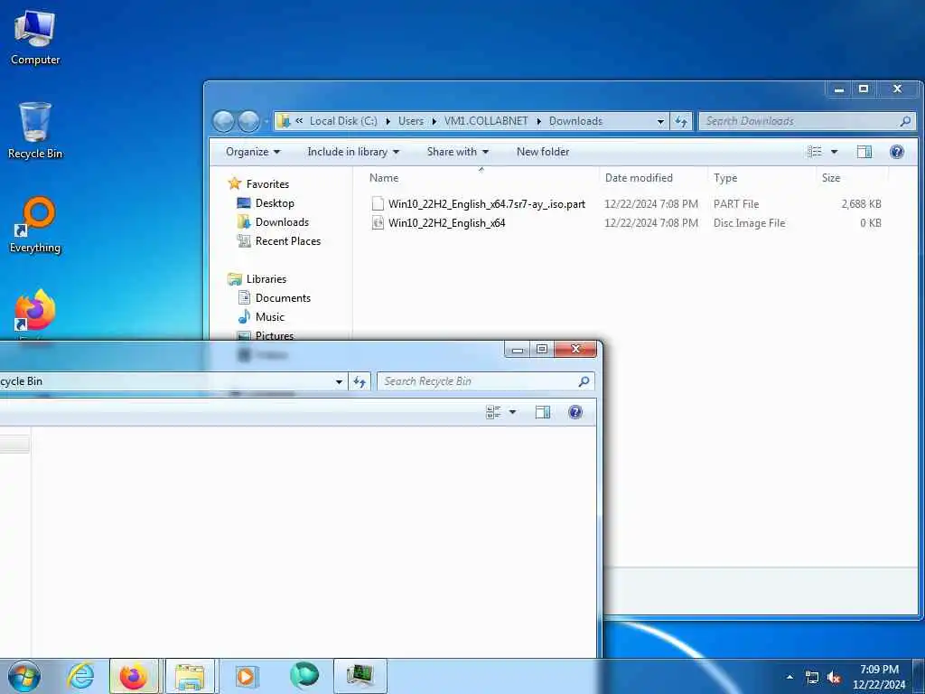Click the network status tray icon
This screenshot has height=694, width=925.
(x=812, y=678)
